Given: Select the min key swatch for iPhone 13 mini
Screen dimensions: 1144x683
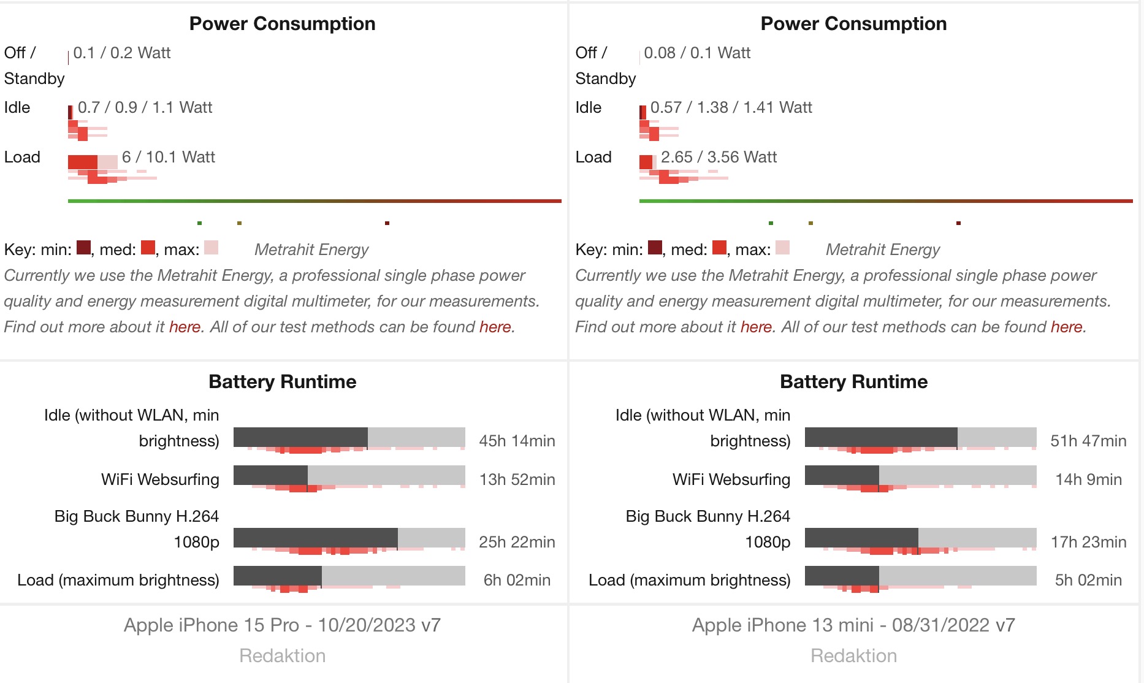Looking at the screenshot, I should coord(655,248).
